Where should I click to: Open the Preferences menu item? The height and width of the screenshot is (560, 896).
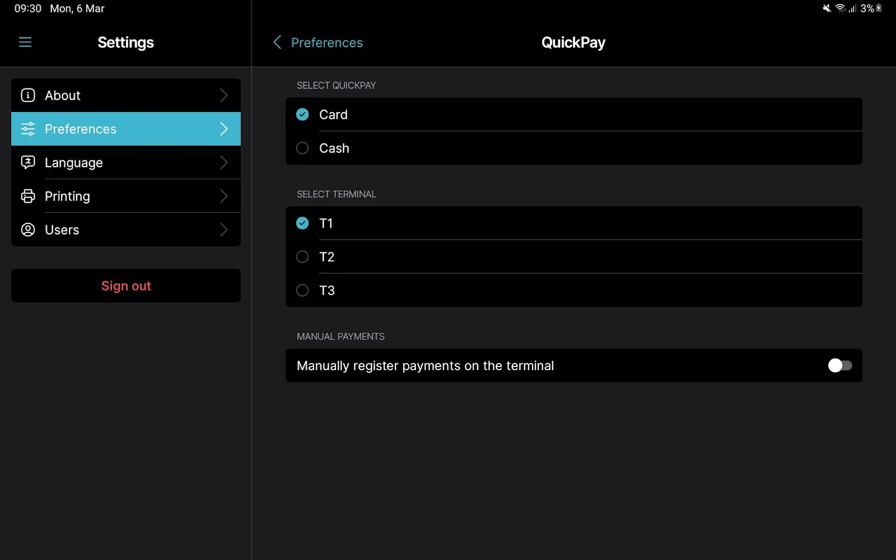click(125, 129)
